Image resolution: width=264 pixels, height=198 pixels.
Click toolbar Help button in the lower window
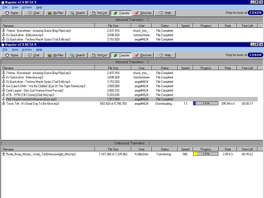pyautogui.click(x=165, y=55)
